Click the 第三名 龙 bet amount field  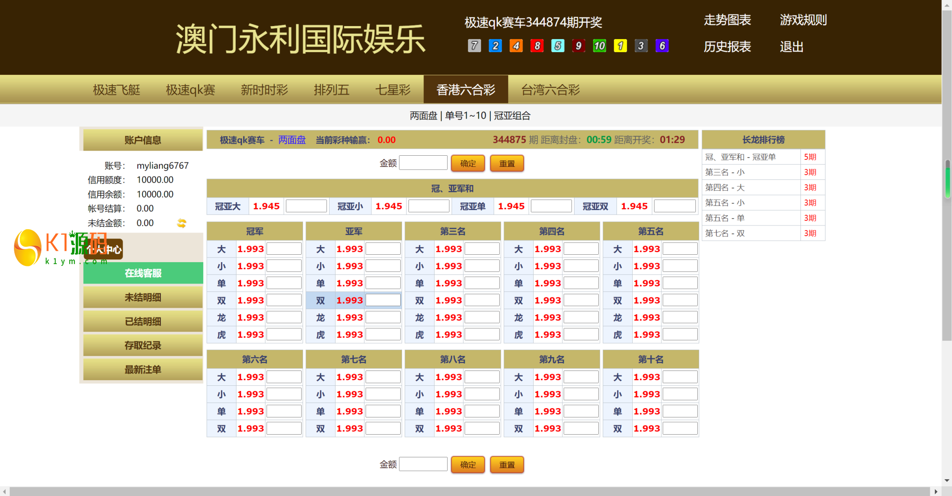pos(482,317)
